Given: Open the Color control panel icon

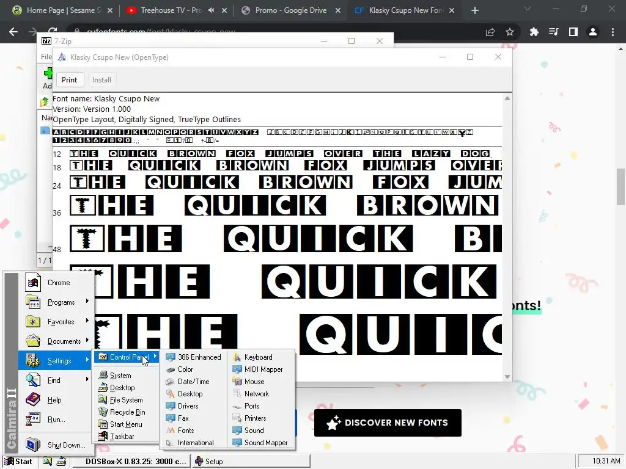Looking at the screenshot, I should coord(171,369).
